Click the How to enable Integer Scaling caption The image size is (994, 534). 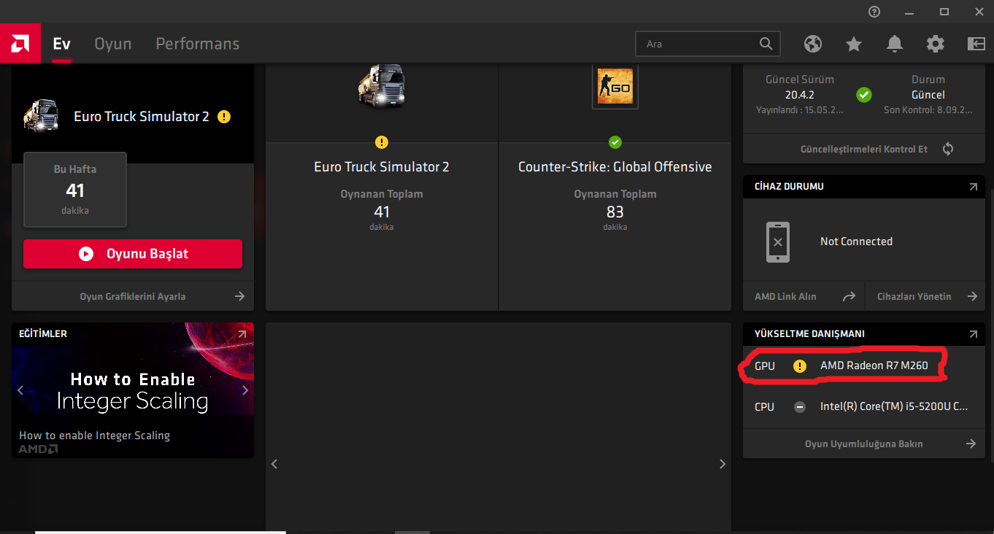pyautogui.click(x=94, y=436)
